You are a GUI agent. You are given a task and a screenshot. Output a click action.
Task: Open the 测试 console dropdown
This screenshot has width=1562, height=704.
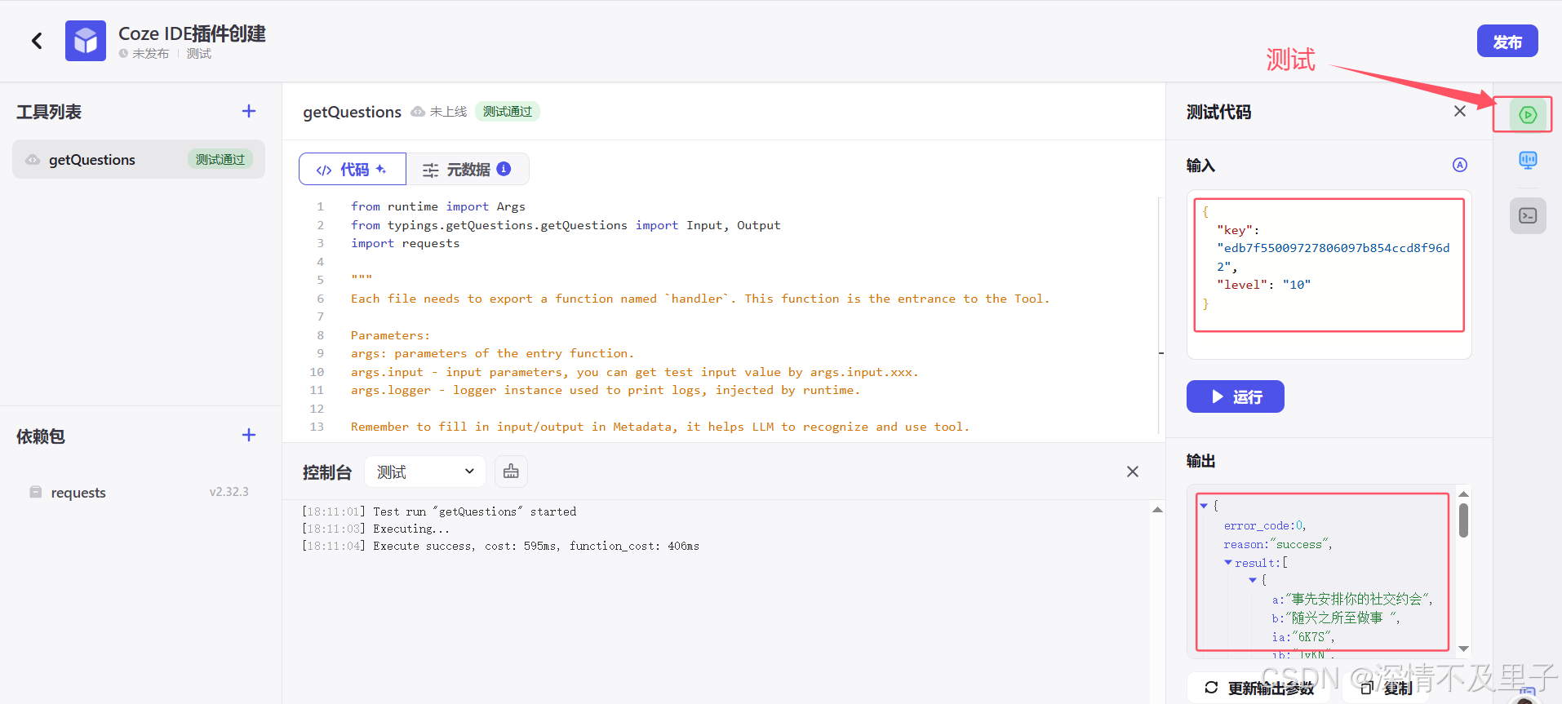point(425,472)
